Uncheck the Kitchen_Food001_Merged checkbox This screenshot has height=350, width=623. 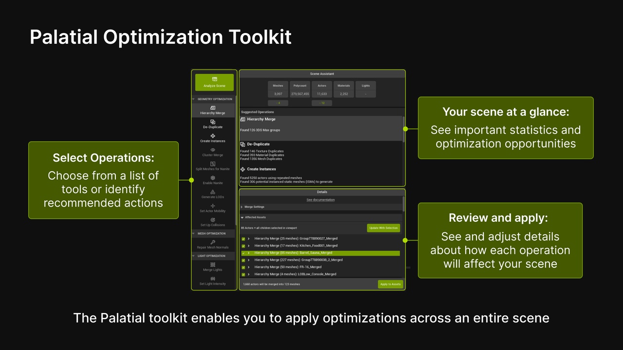click(243, 246)
